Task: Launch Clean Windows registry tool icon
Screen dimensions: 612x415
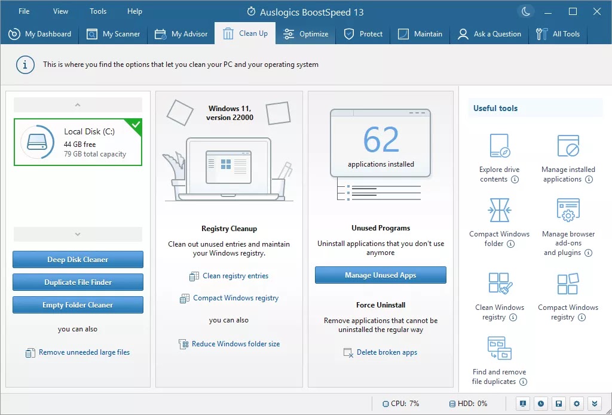Action: 499,284
